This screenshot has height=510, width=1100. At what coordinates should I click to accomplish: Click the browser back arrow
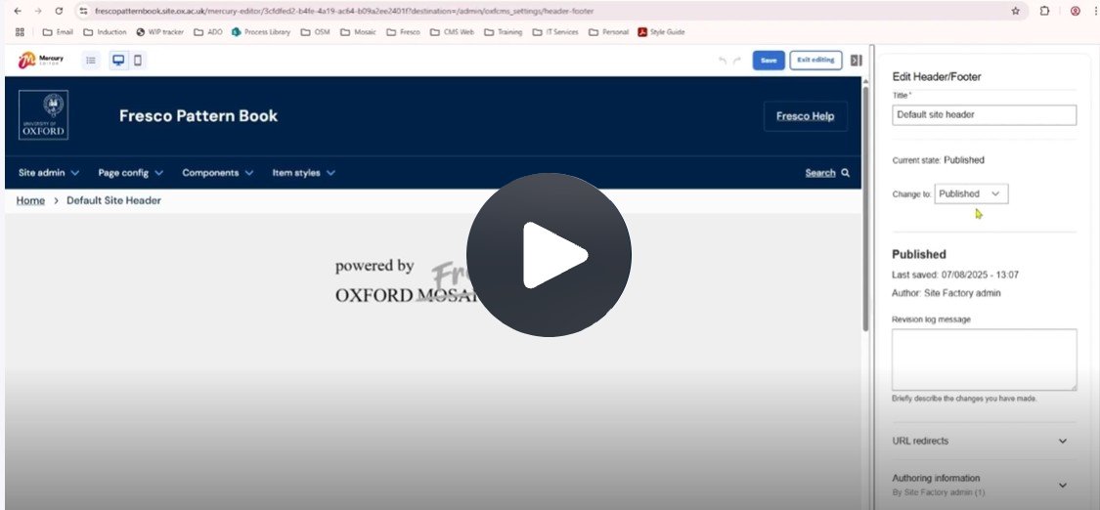tap(18, 11)
